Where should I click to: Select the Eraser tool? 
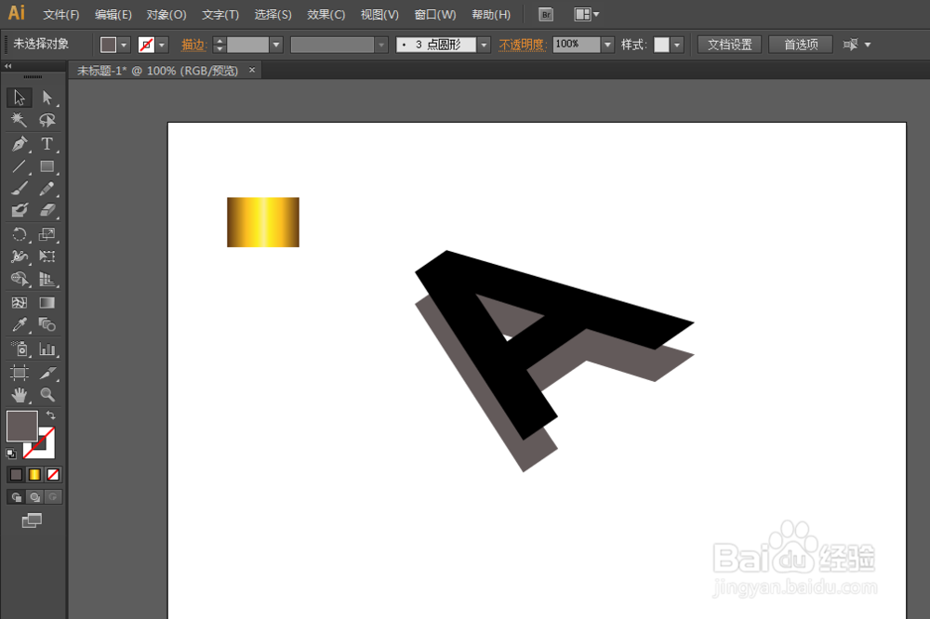[46, 210]
